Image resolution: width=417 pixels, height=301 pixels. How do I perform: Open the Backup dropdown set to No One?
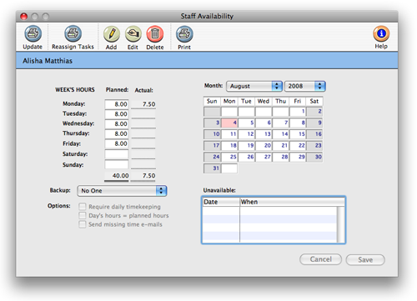coord(122,191)
